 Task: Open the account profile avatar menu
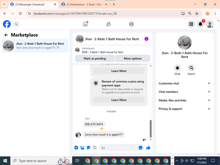(210, 24)
